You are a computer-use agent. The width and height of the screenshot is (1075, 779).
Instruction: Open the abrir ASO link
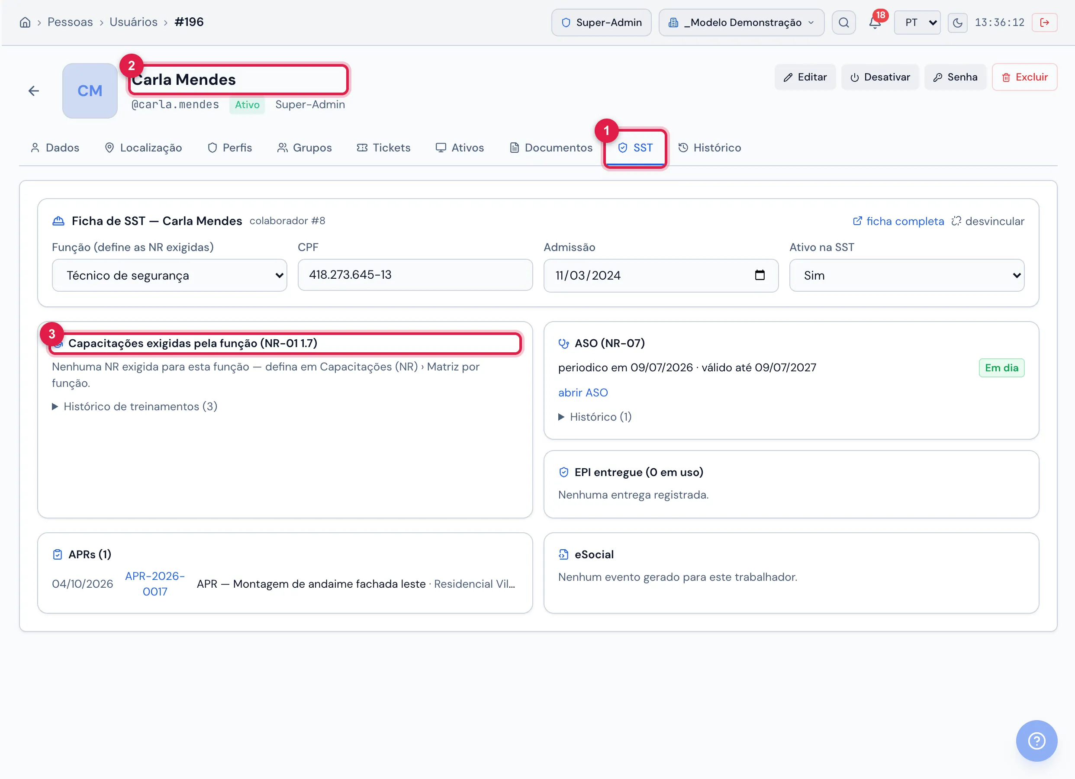coord(583,393)
